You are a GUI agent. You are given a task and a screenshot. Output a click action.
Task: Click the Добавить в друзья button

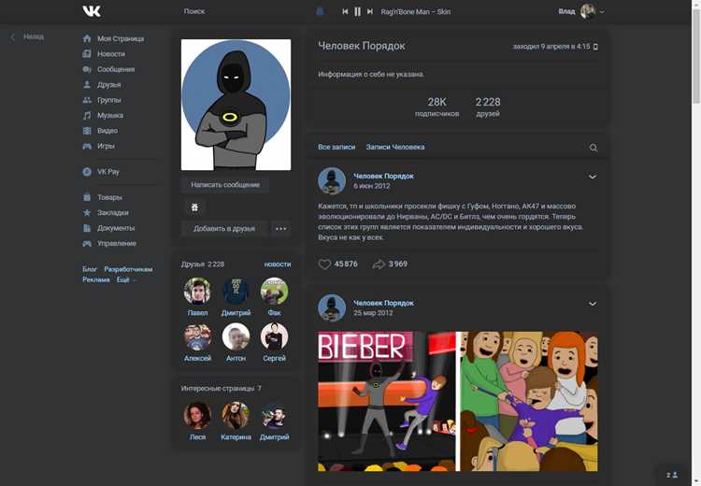coord(224,228)
